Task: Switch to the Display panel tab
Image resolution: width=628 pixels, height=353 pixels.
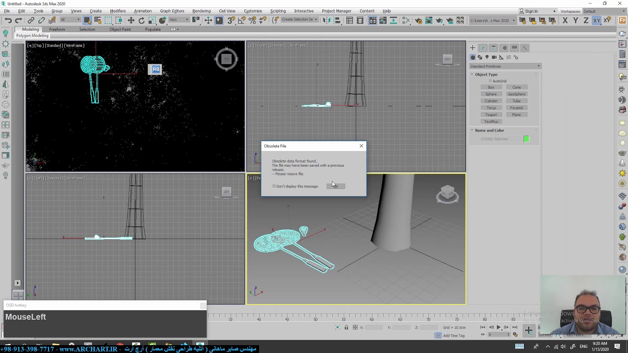Action: 514,48
